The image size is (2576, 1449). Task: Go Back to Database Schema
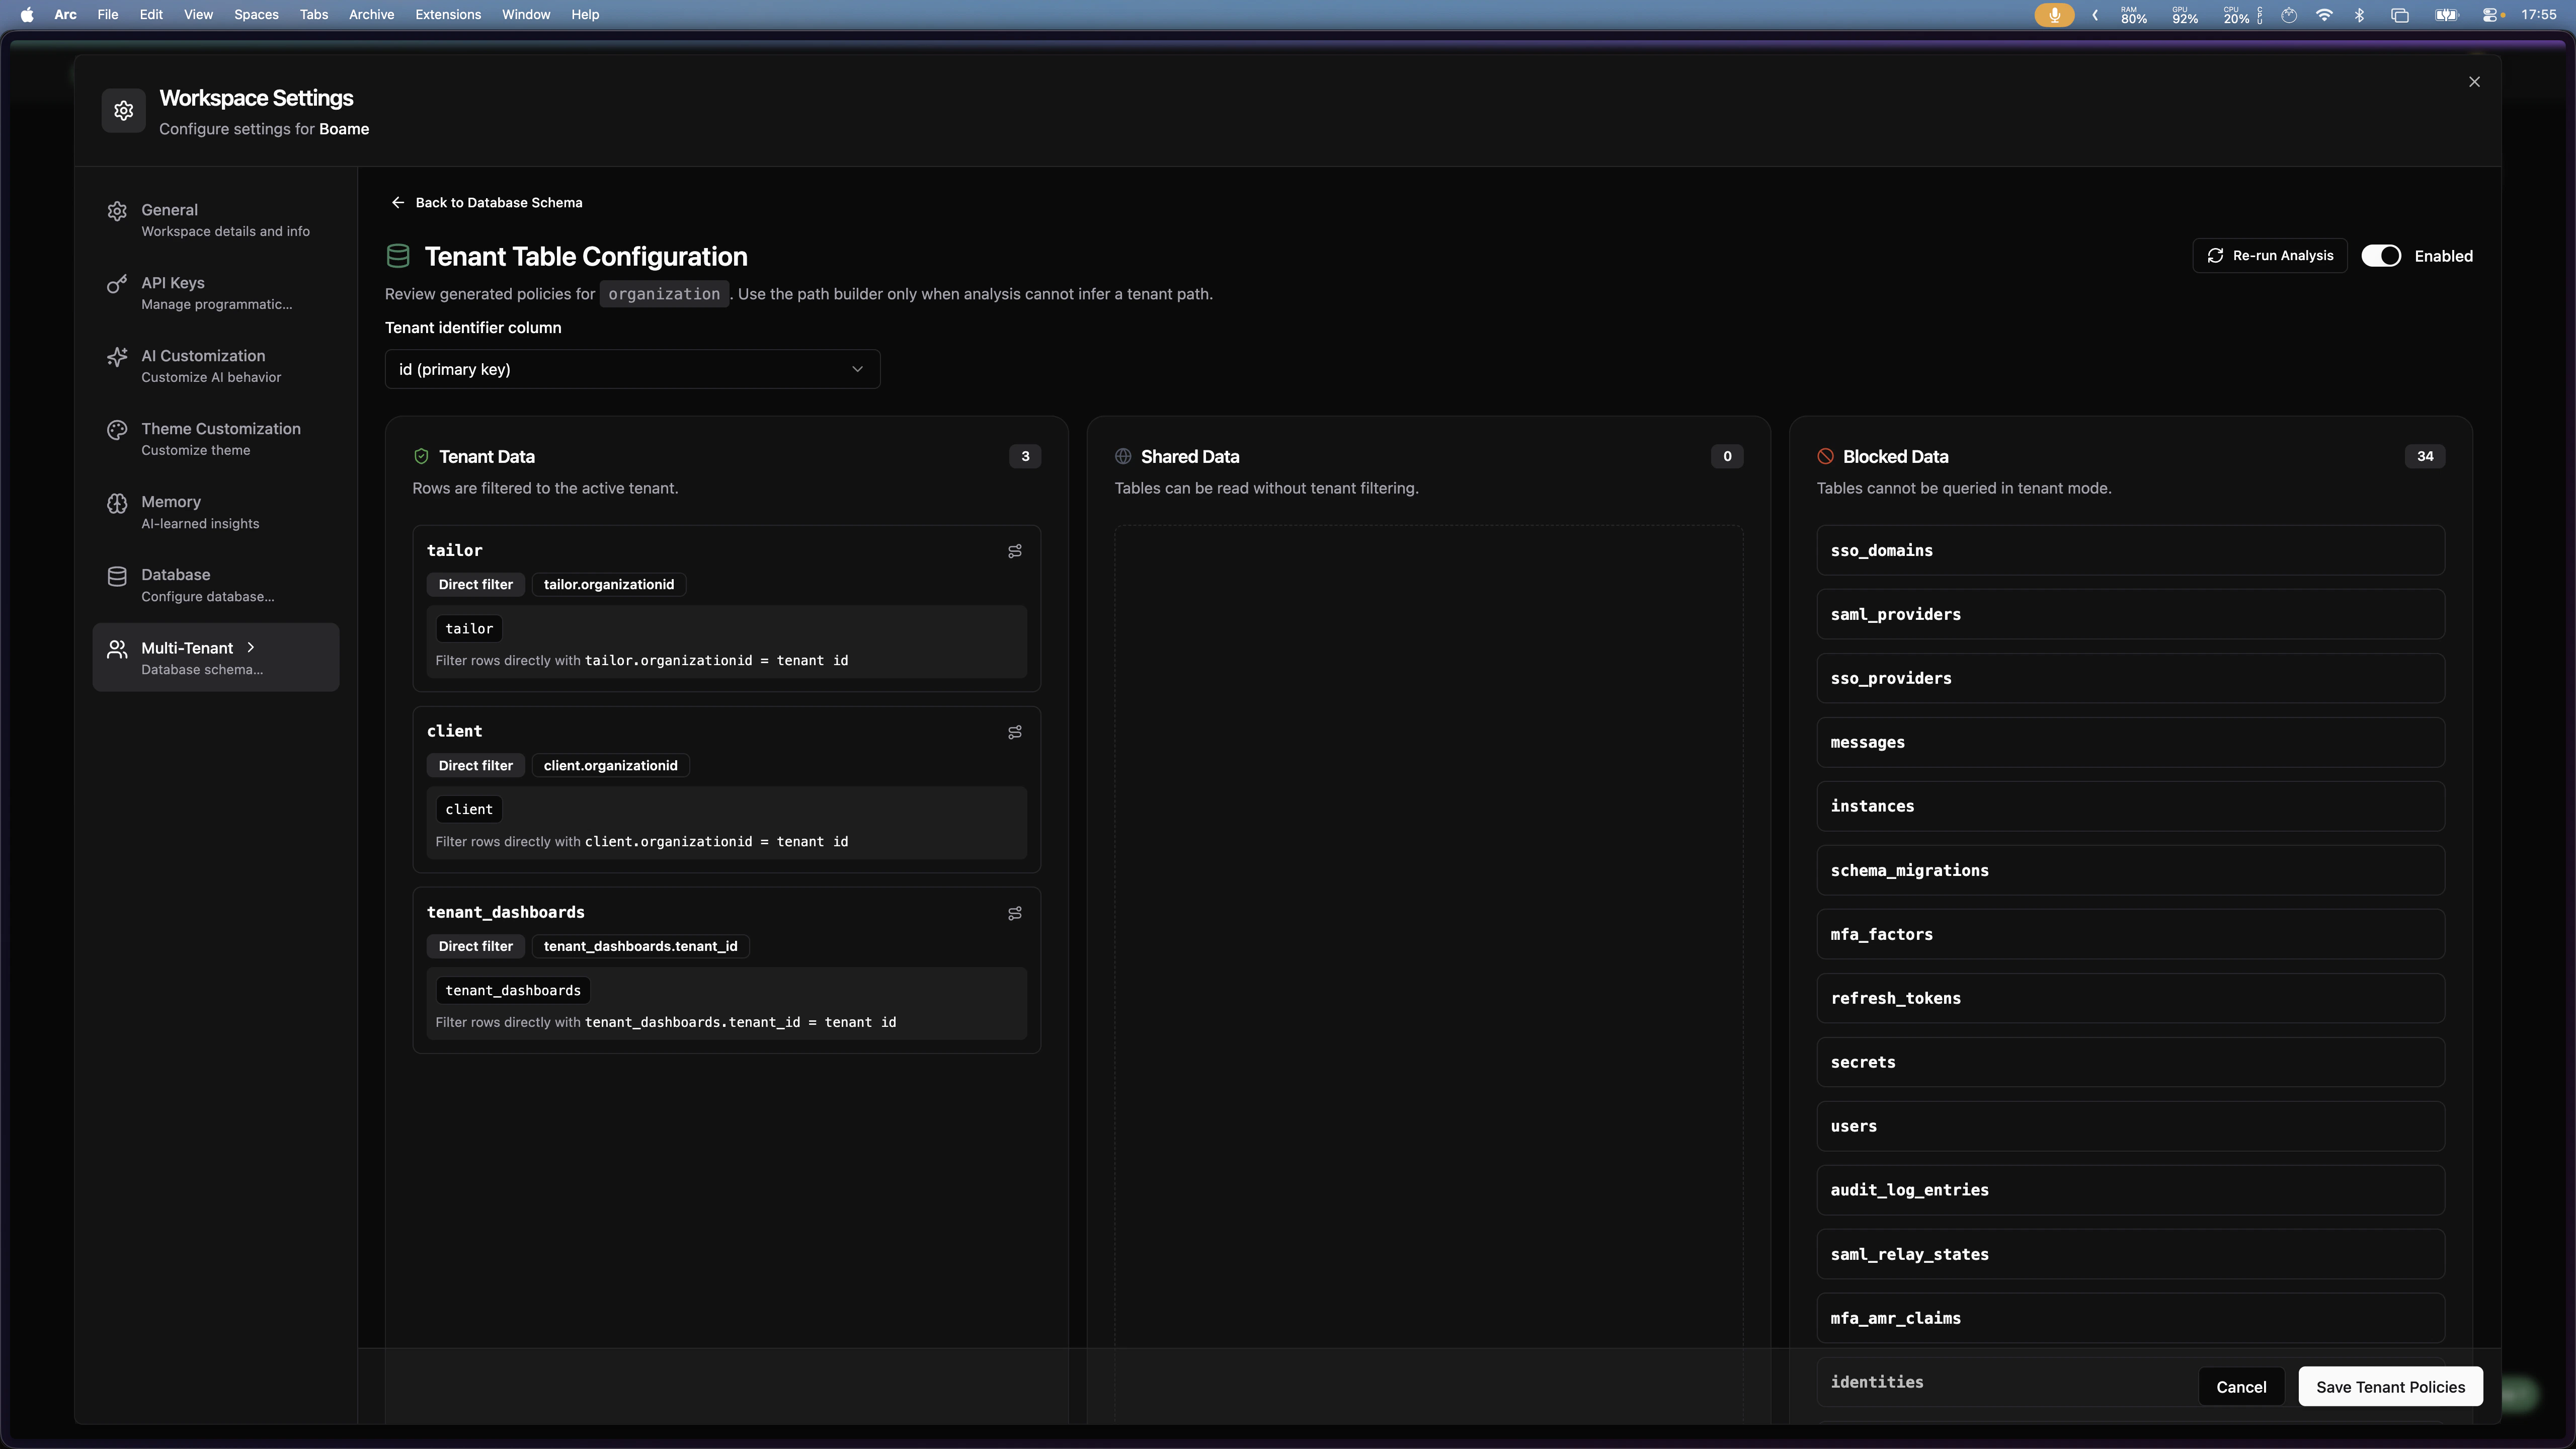486,203
